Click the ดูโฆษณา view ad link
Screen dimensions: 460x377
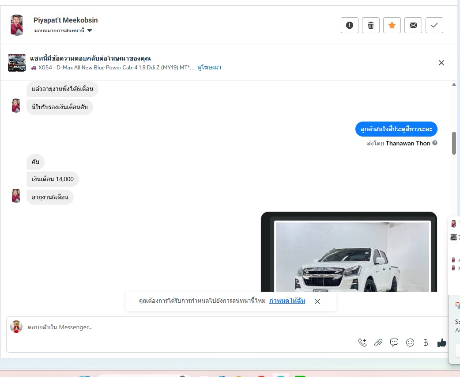209,68
